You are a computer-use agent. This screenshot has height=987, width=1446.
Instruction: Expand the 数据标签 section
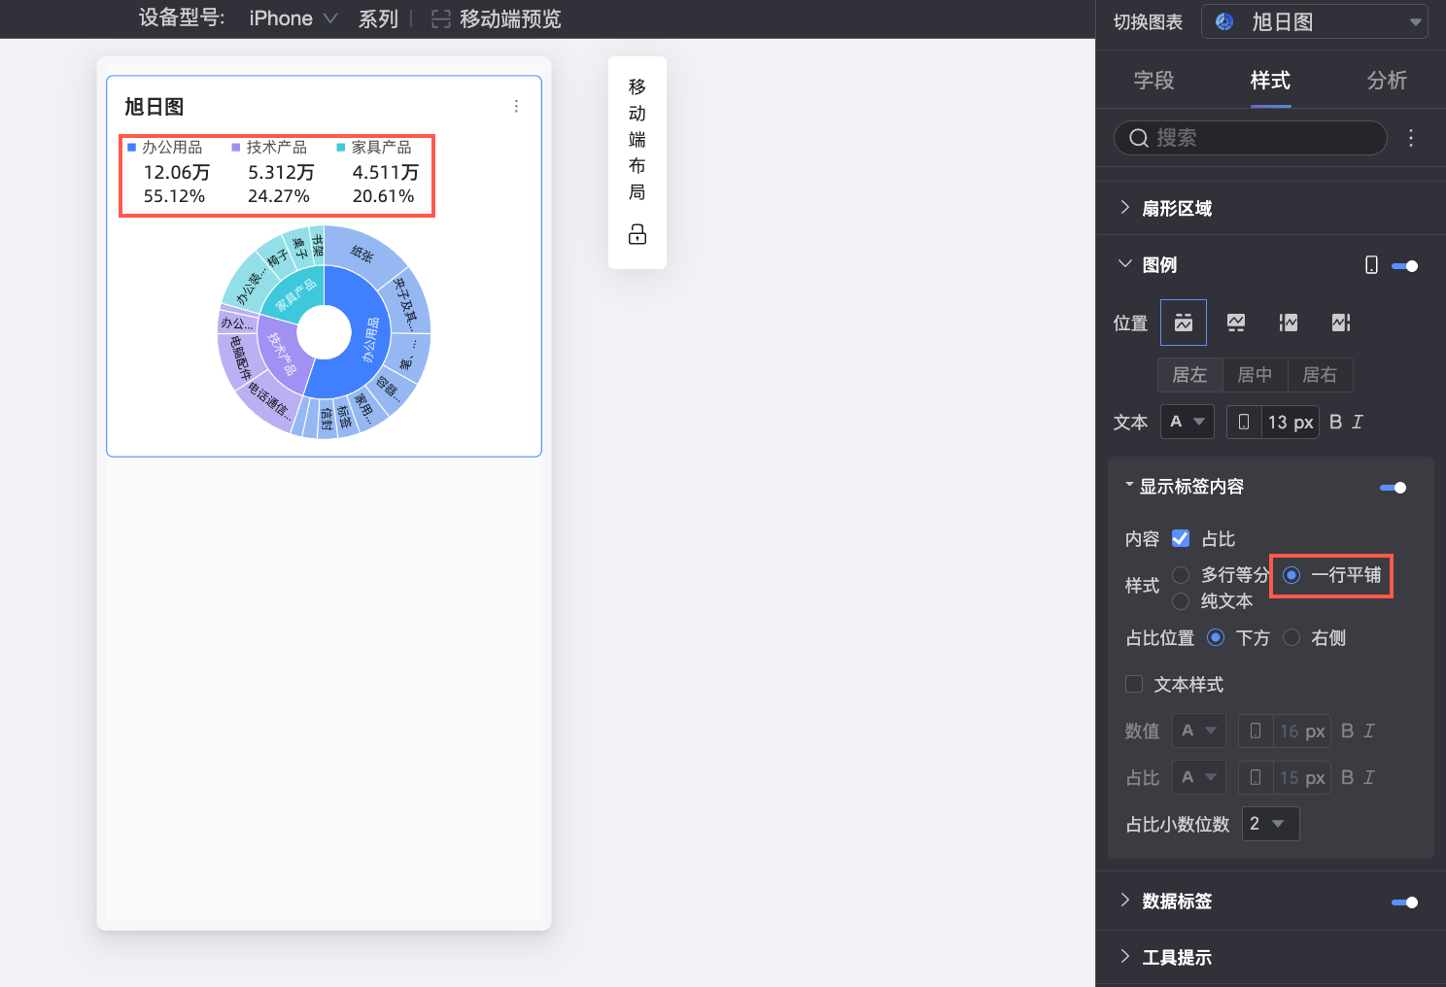pos(1125,901)
